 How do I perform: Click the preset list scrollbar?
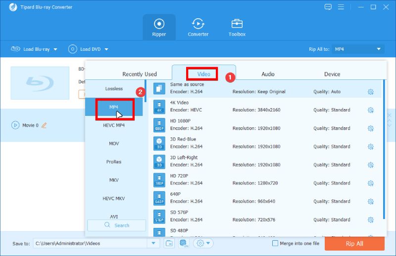384,149
